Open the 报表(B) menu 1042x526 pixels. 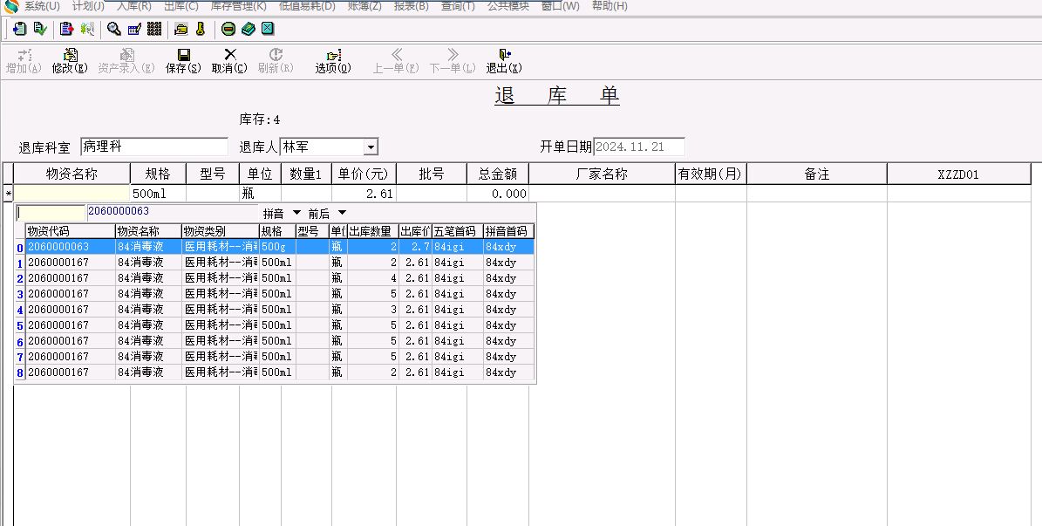click(412, 6)
